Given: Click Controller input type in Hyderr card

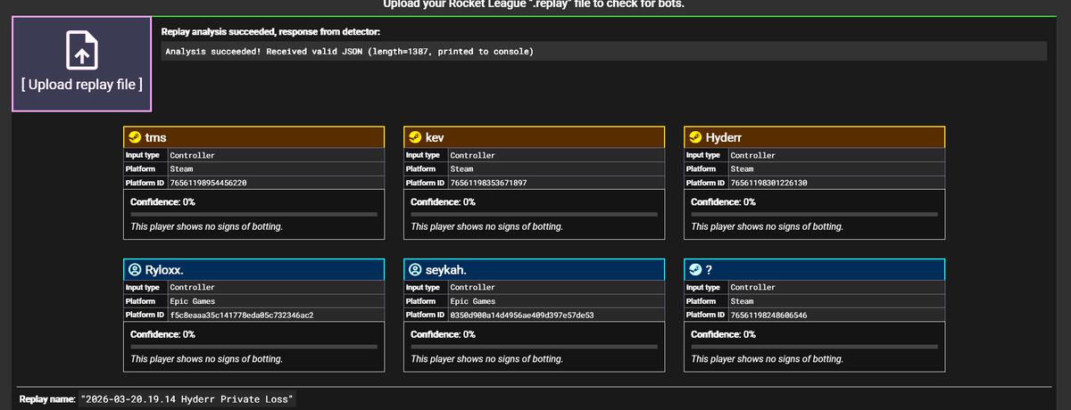Looking at the screenshot, I should click(x=752, y=155).
